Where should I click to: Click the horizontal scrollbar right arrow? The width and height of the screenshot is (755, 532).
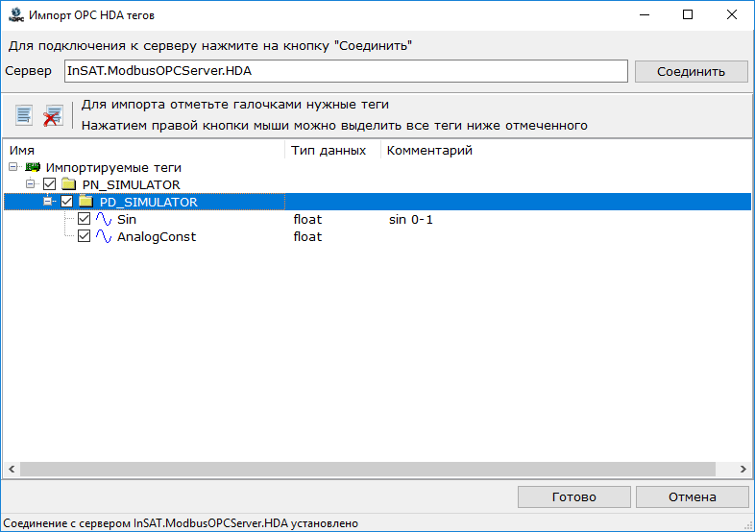(x=743, y=469)
